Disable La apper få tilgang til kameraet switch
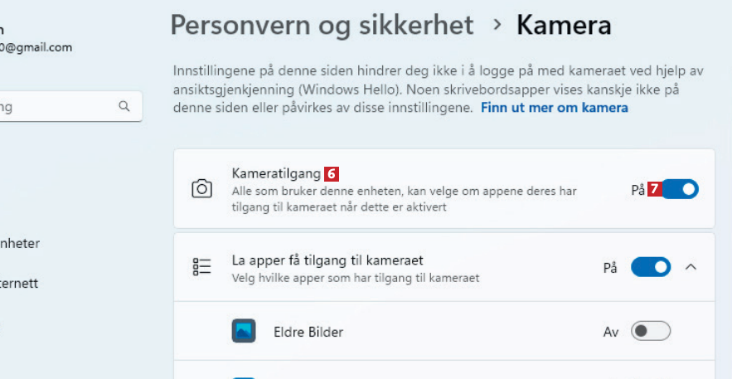Image resolution: width=732 pixels, height=379 pixels. pyautogui.click(x=651, y=267)
